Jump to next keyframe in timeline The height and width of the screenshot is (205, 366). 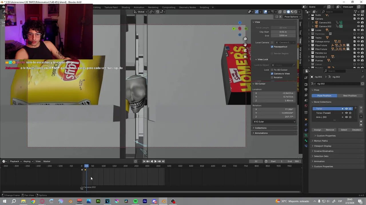pyautogui.click(x=159, y=161)
